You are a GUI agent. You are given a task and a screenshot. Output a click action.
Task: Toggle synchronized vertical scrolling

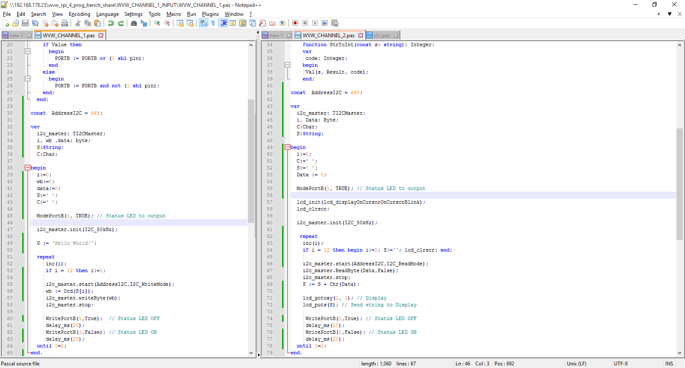click(x=180, y=23)
